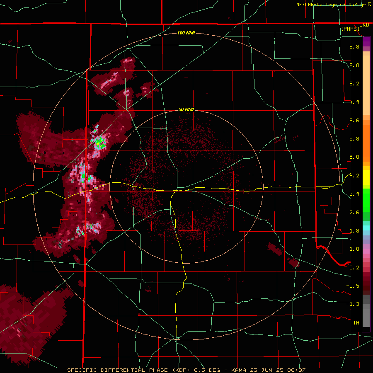
Task: Click the 1.8 color scale value
Action: (354, 231)
